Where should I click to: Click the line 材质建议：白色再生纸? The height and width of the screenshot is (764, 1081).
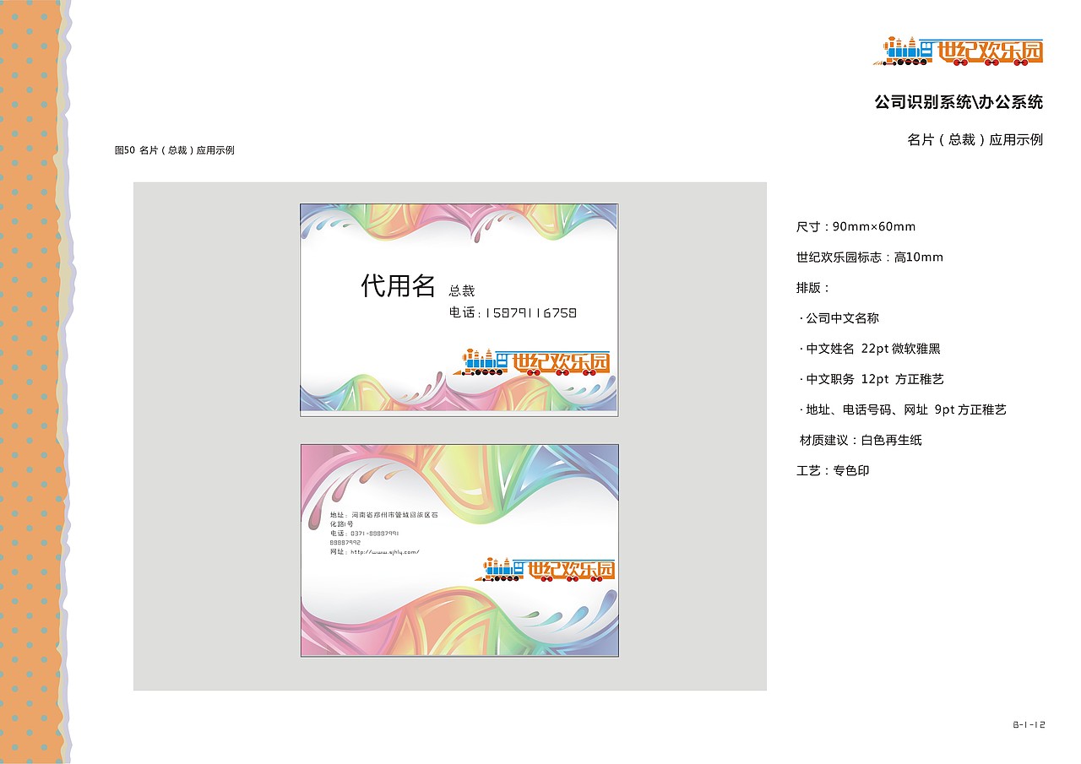pyautogui.click(x=861, y=440)
